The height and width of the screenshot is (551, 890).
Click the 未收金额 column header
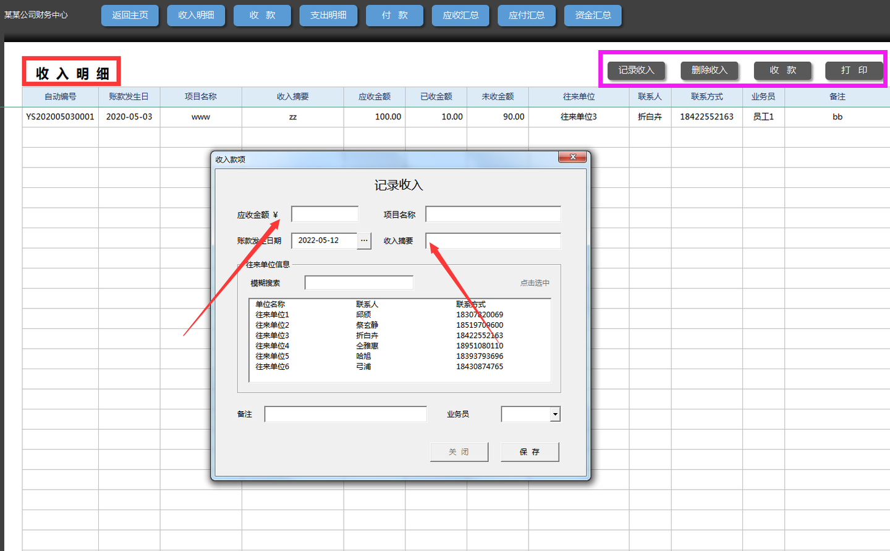coord(498,96)
